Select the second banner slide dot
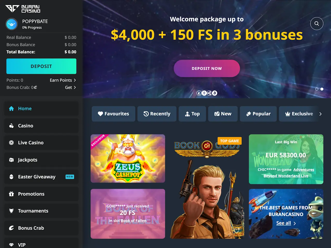This screenshot has width=331, height=248. point(322,89)
